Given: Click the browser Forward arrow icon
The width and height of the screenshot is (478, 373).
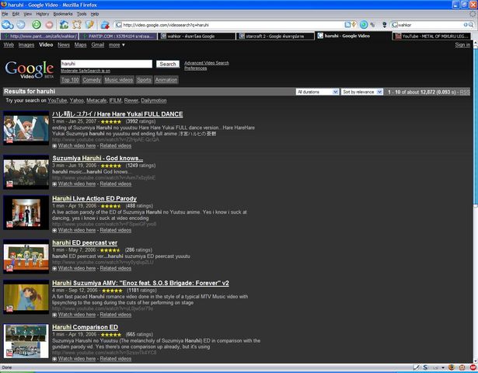Looking at the screenshot, I should pyautogui.click(x=21, y=25).
